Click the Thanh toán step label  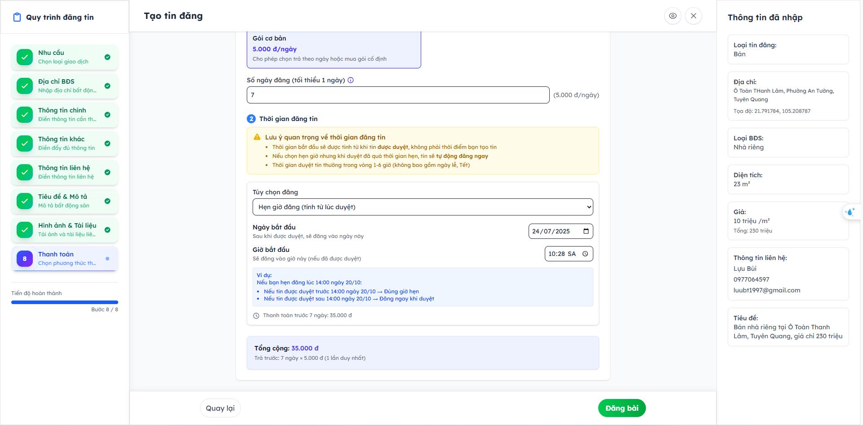56,254
